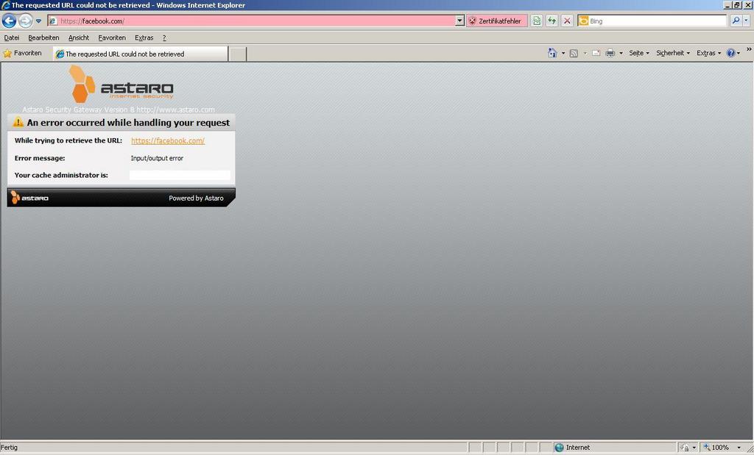Click the Zertifikatfehler certificate error button
This screenshot has height=455, width=754.
pyautogui.click(x=496, y=21)
